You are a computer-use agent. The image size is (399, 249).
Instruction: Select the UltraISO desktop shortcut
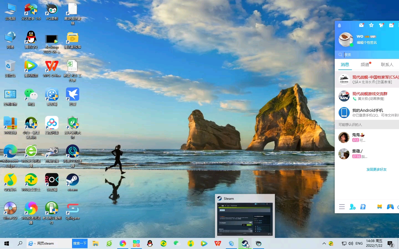[10, 211]
